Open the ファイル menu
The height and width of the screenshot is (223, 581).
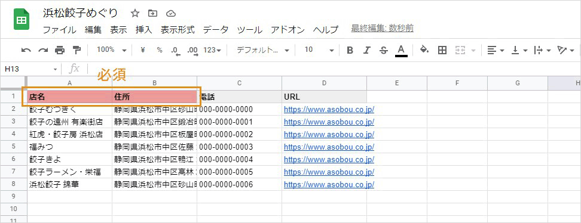59,30
